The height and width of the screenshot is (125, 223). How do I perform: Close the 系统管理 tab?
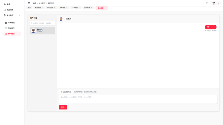[42, 8]
